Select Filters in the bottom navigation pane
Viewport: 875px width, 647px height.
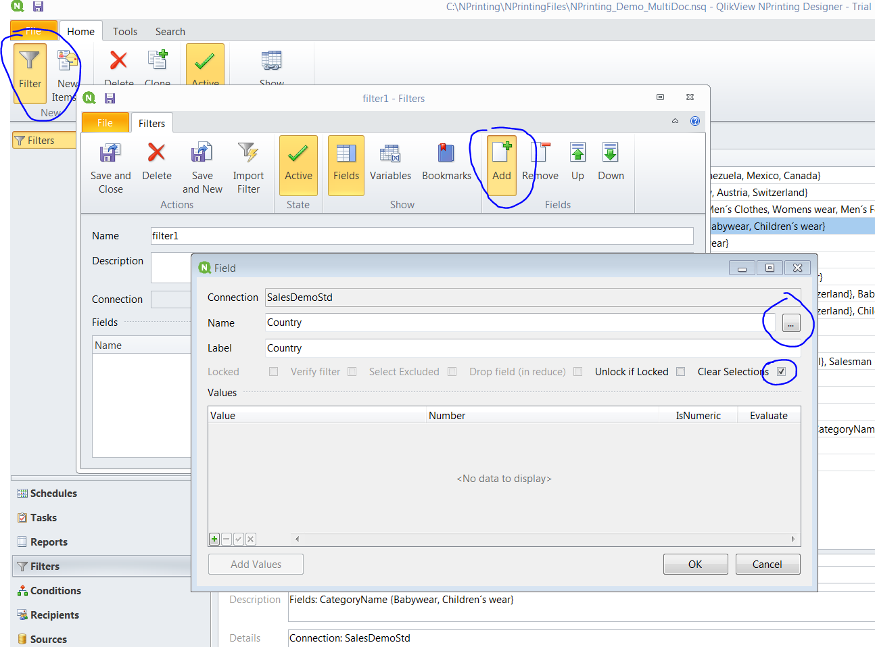pos(101,567)
